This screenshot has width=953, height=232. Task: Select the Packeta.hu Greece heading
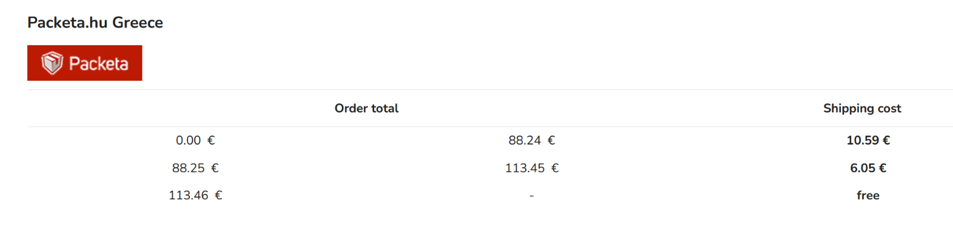95,23
